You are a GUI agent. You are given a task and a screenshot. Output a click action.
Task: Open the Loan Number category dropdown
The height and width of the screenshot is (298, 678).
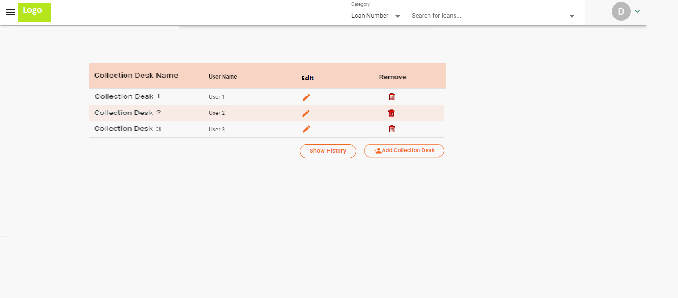376,16
